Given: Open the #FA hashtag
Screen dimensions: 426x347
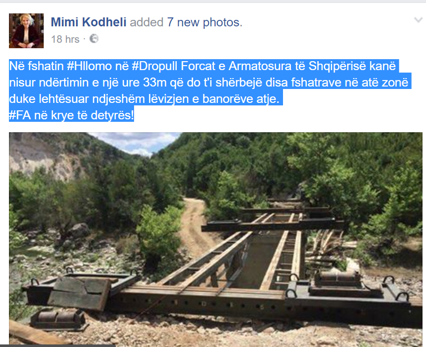Looking at the screenshot, I should [x=20, y=115].
